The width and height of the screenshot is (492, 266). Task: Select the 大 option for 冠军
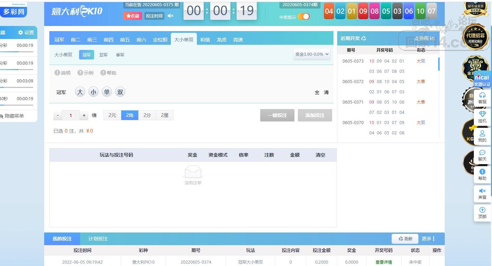click(80, 92)
